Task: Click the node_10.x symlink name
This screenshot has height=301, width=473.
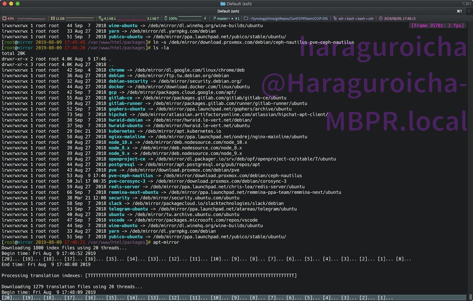Action: [120, 142]
